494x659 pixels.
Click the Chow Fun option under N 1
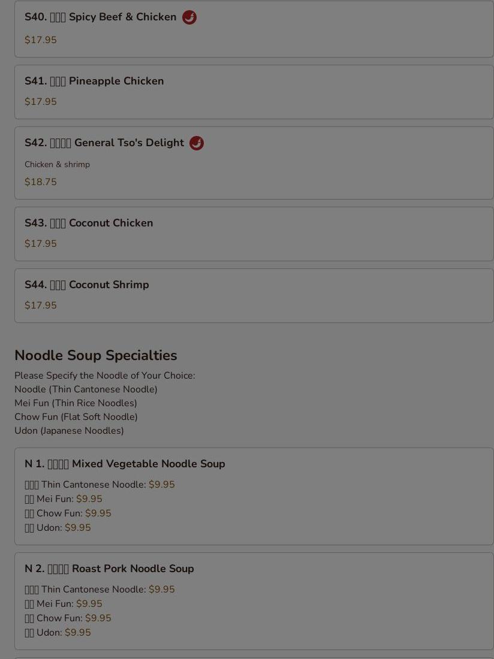[x=68, y=513]
